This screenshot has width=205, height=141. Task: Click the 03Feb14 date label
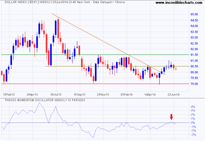pos(126,95)
